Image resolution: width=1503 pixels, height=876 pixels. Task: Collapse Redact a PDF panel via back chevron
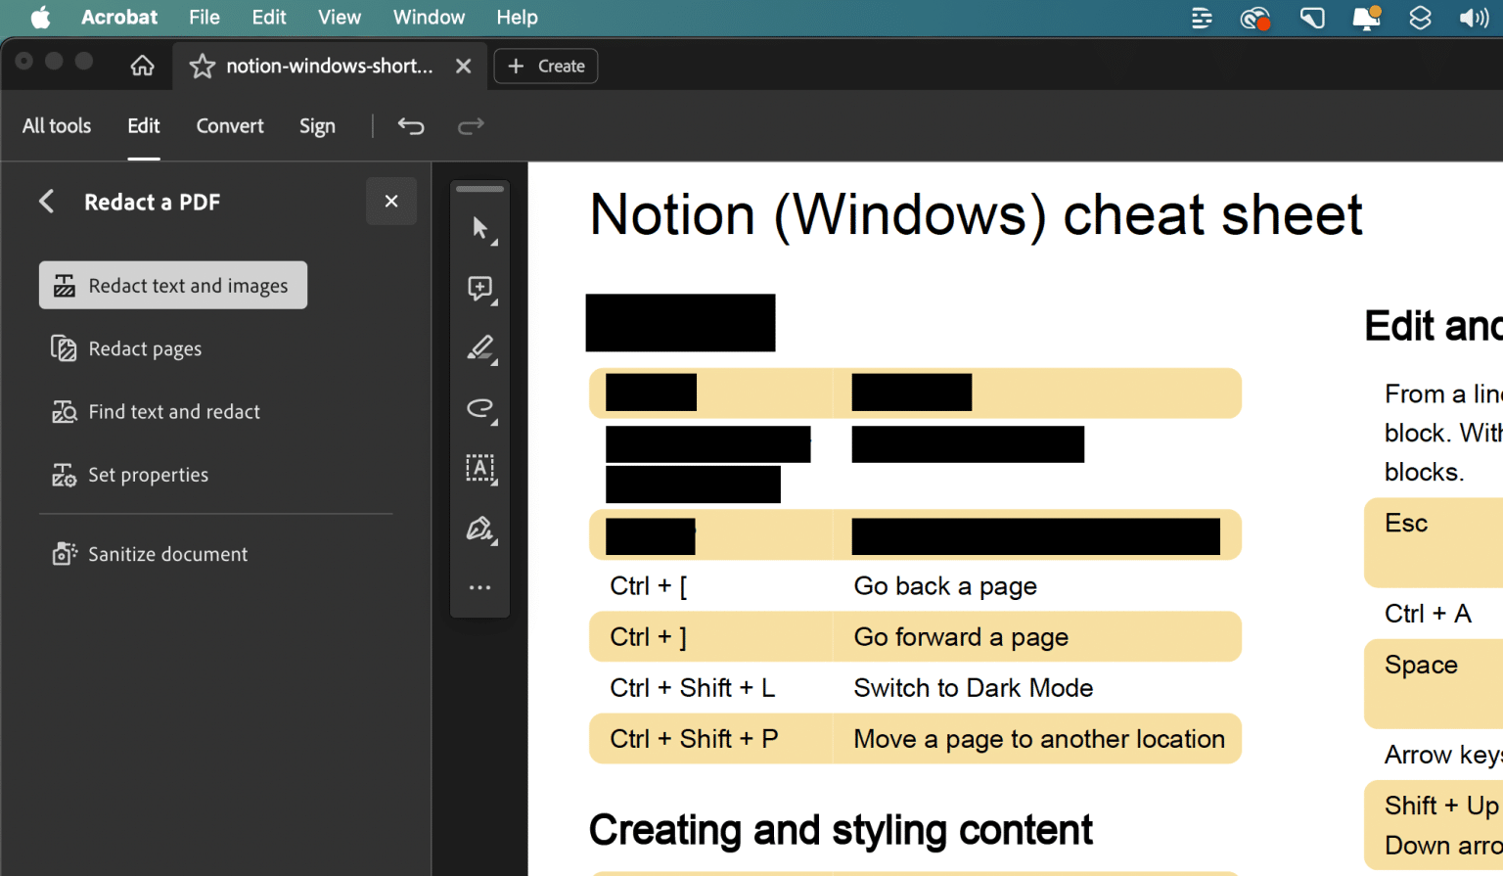[46, 201]
